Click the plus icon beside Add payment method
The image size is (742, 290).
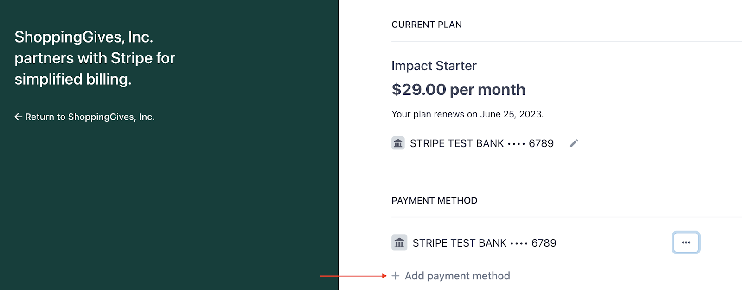click(395, 276)
